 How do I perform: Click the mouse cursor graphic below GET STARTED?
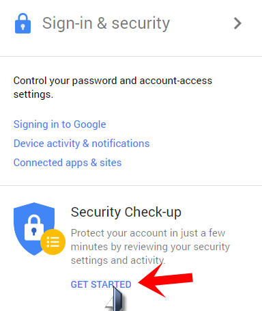(x=116, y=299)
